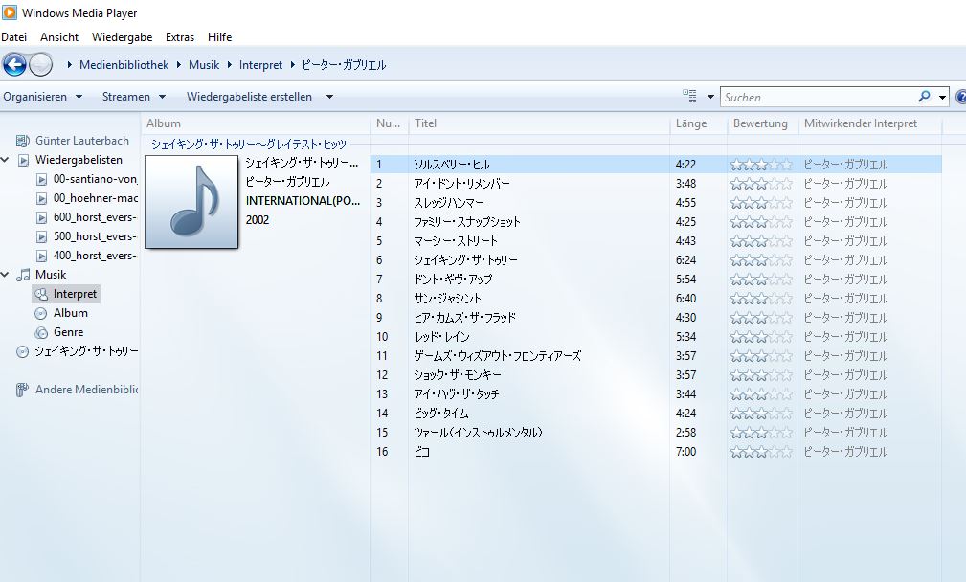Click the Windows Media Player title icon
Viewport: 966px width, 582px height.
pyautogui.click(x=10, y=12)
